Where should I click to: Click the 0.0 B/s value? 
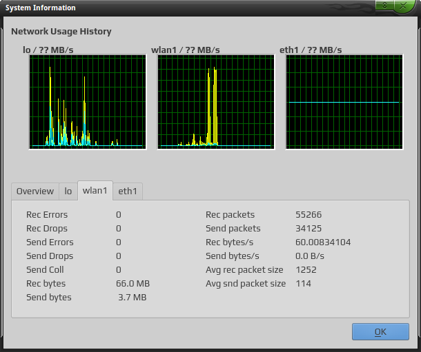[x=310, y=256]
